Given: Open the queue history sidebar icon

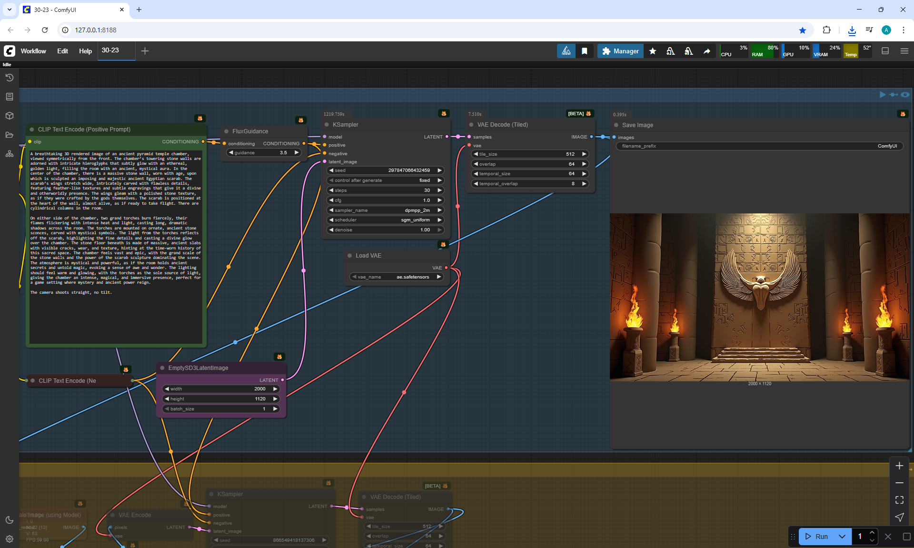Looking at the screenshot, I should point(10,78).
